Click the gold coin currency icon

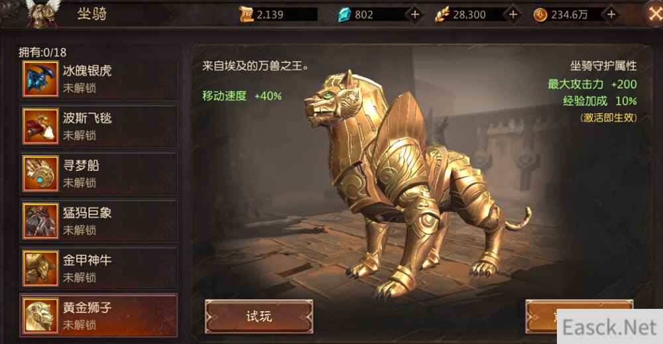pos(540,15)
